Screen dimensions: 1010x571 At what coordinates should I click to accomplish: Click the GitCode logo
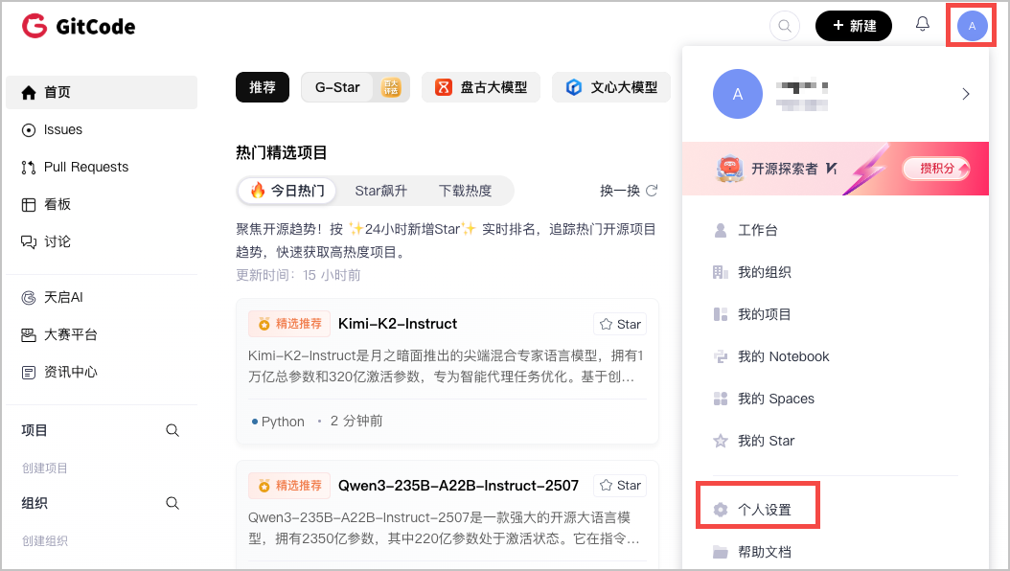point(79,27)
